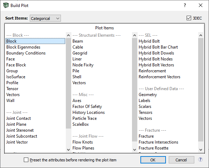This screenshot has width=209, height=168.
Task: Click the Build Plot app icon in title bar
Action: pyautogui.click(x=6, y=5)
